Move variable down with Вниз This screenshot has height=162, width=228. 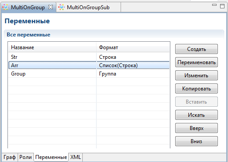[x=196, y=141]
